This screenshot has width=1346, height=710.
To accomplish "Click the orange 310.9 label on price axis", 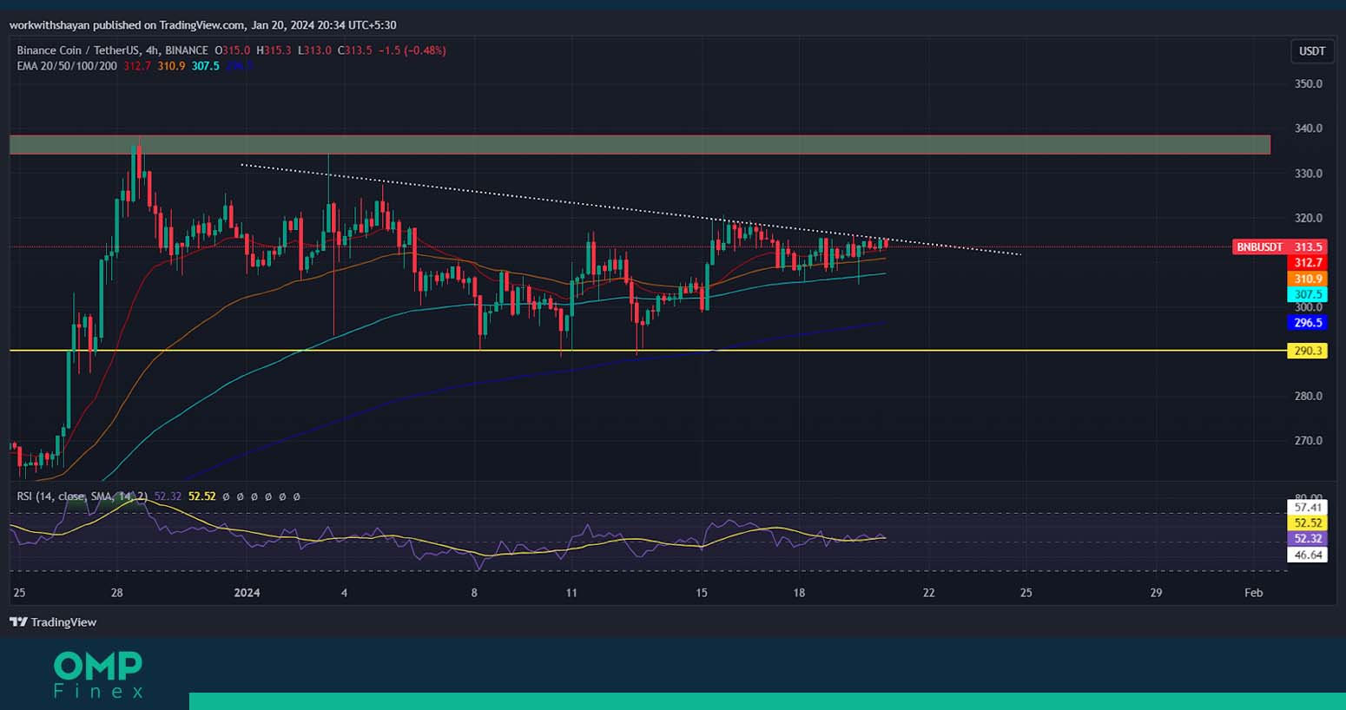I will coord(1308,279).
